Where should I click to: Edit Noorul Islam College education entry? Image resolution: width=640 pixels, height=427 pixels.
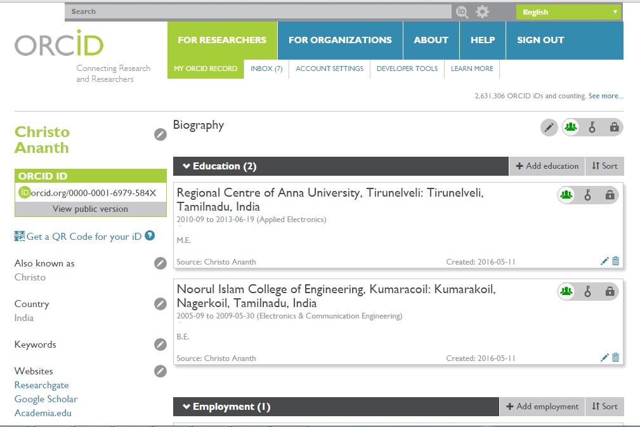point(604,358)
